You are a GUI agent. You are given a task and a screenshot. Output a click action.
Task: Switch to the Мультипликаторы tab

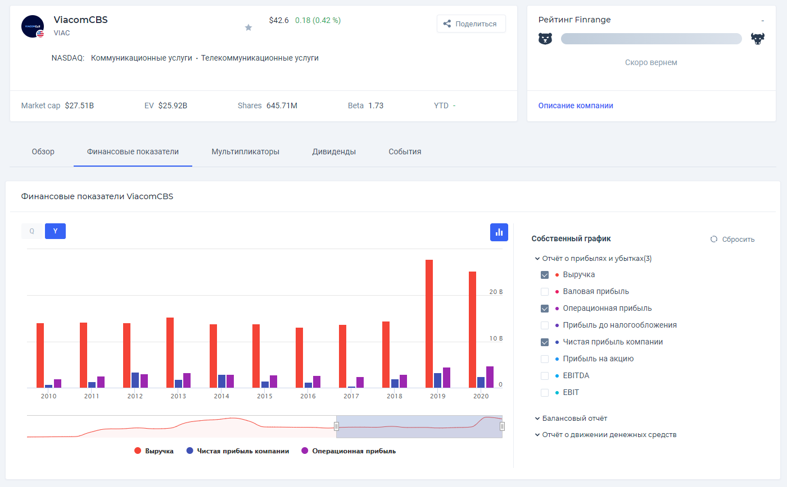coord(245,151)
